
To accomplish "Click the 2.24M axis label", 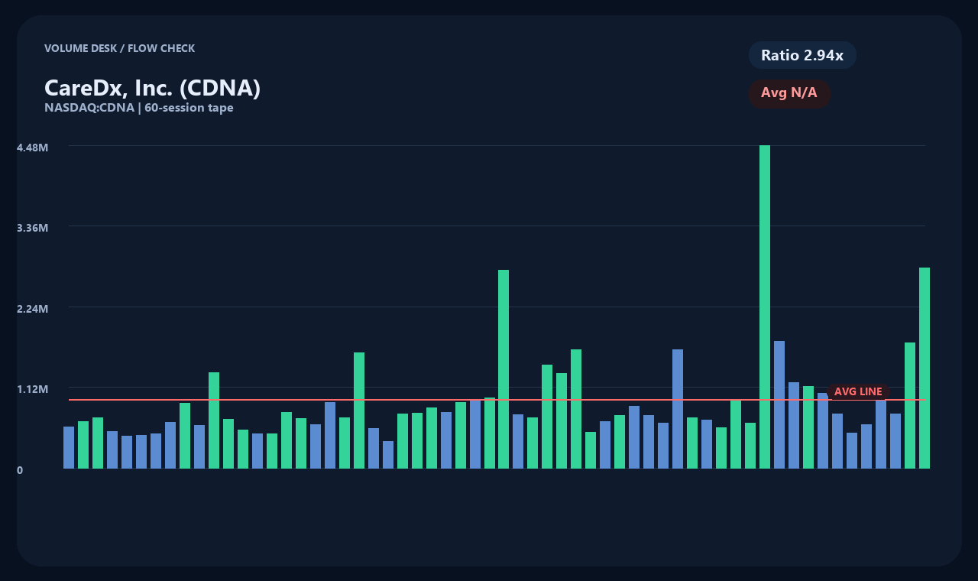I will 33,309.
